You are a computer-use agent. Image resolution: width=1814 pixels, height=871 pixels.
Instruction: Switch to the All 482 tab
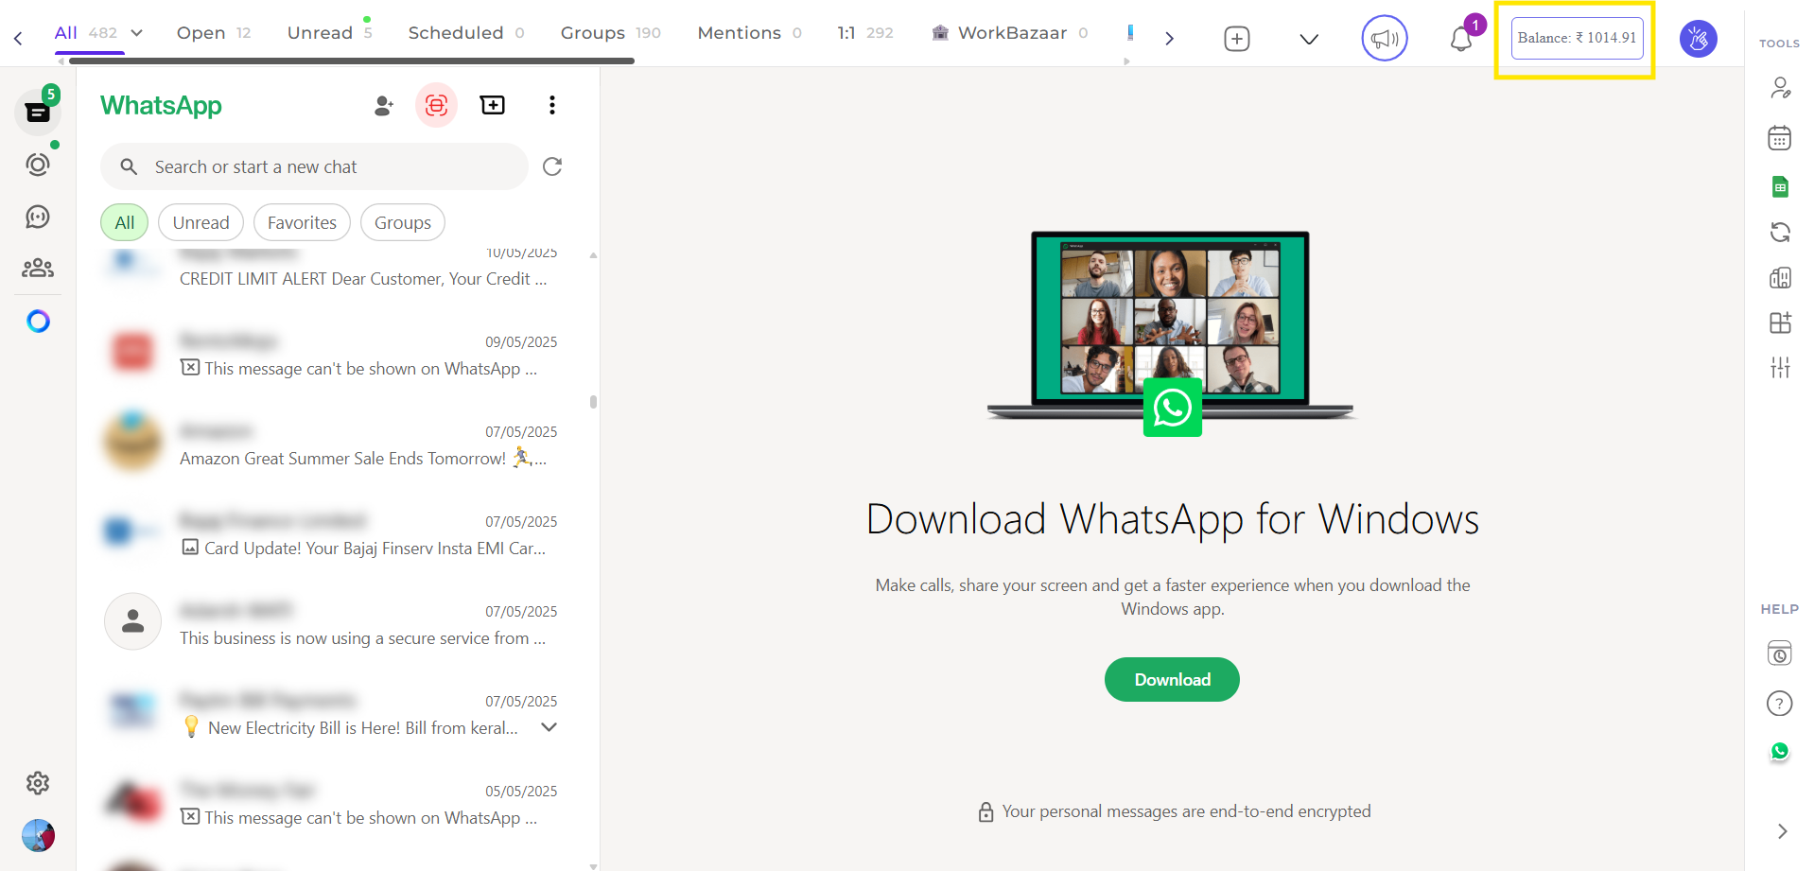click(86, 33)
